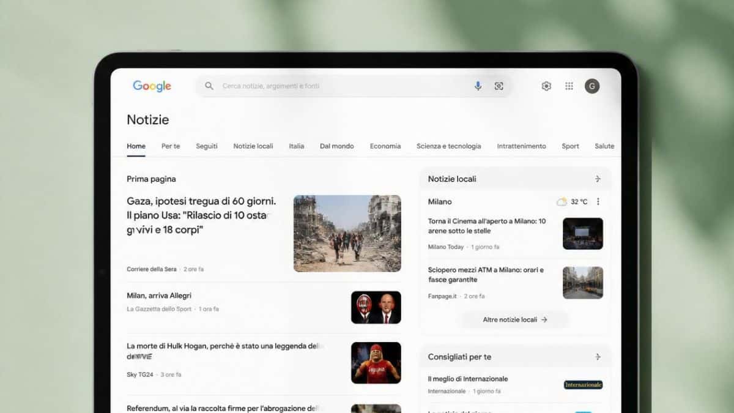Viewport: 734px width, 413px height.
Task: Click the Google logo
Action: [x=152, y=86]
